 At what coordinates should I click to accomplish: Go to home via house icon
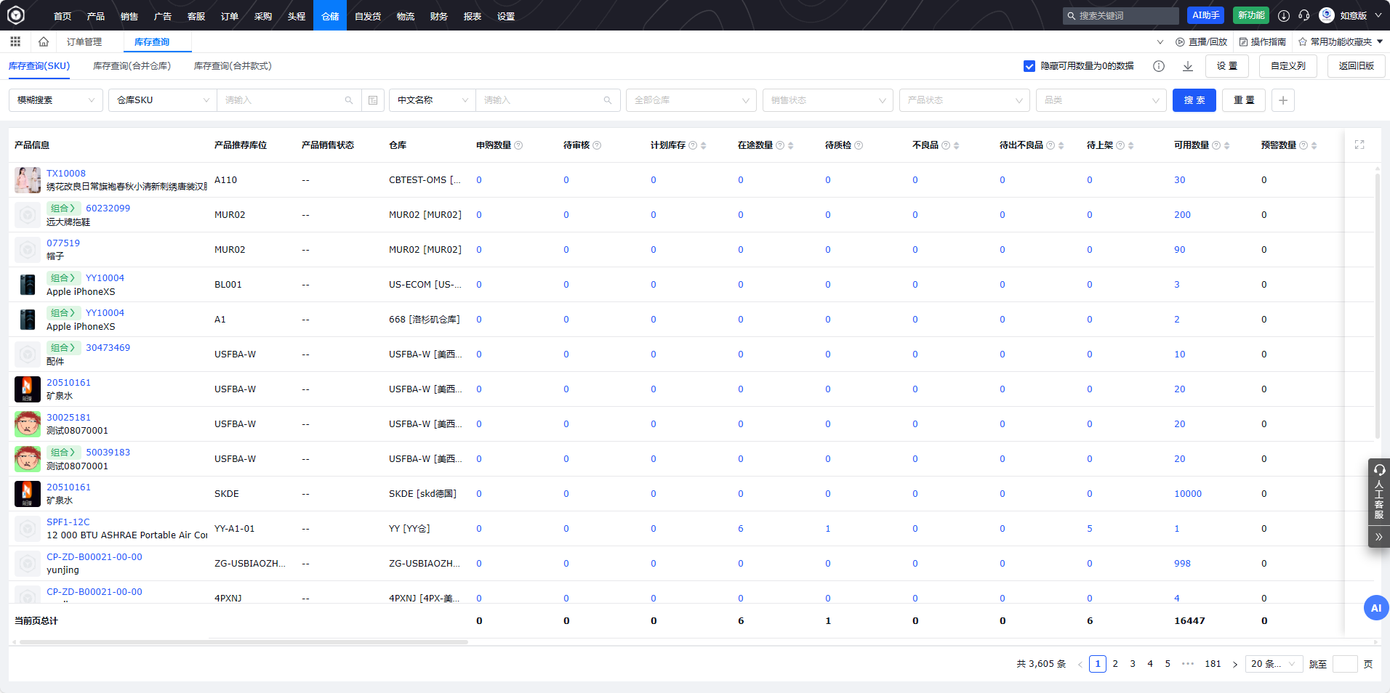[44, 41]
